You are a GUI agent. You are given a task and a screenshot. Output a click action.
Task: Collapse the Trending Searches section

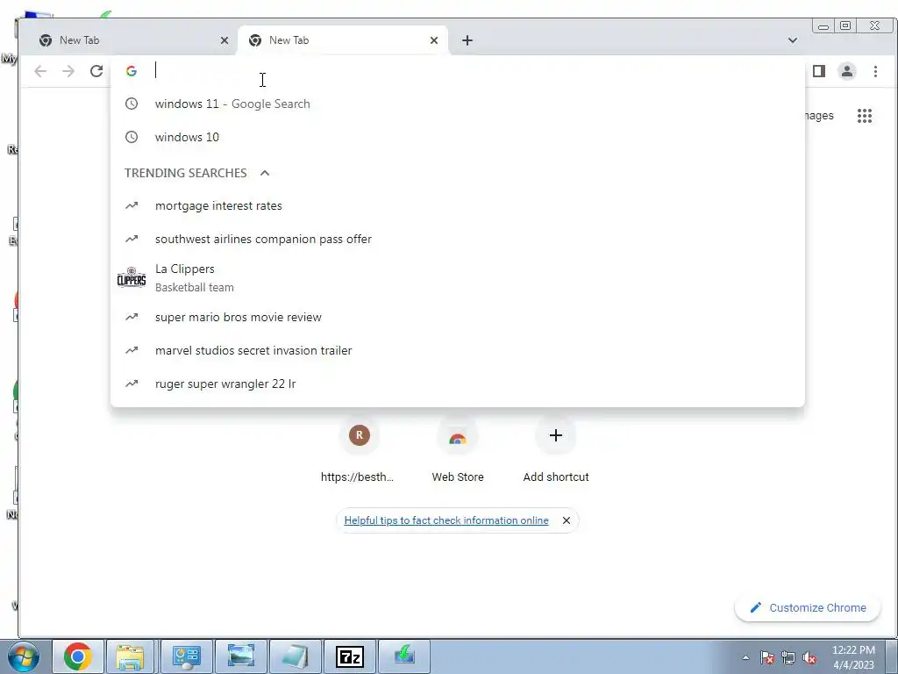click(x=265, y=173)
